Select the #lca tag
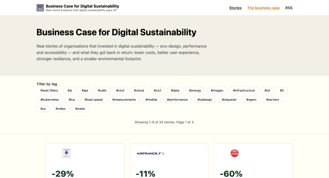The width and height of the screenshot is (329, 178). click(72, 99)
